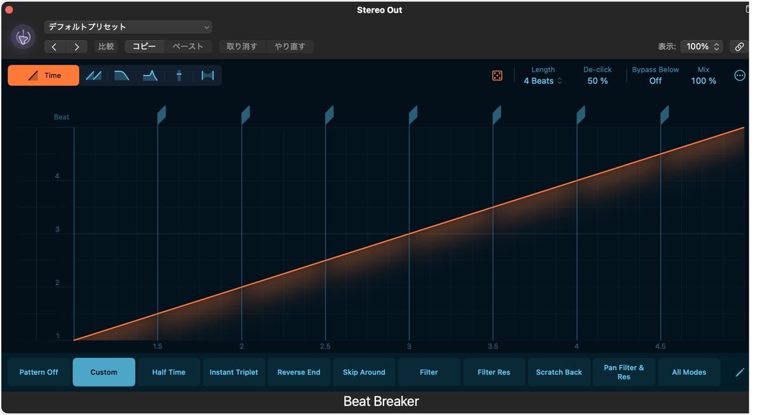The width and height of the screenshot is (762, 415).
Task: Toggle Bypass Below Off value
Action: coord(655,81)
